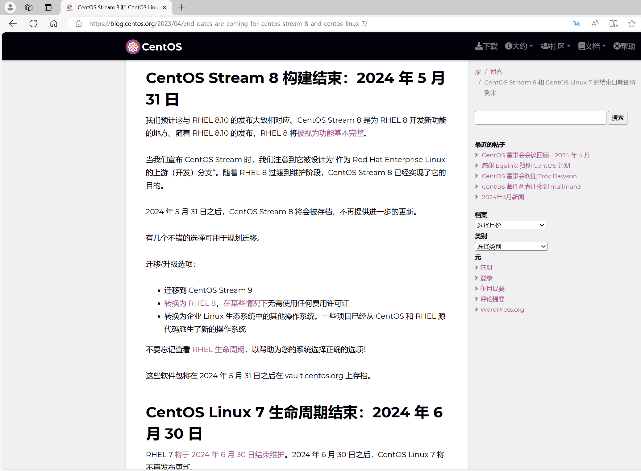Refresh the current page
641x471 pixels.
[33, 23]
